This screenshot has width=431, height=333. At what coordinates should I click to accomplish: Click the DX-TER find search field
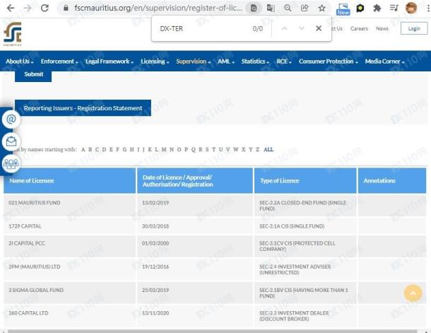point(203,28)
